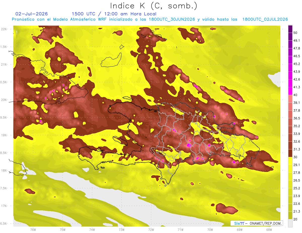
Task: Click the "39.1" color scale value
Action: tap(297, 103)
